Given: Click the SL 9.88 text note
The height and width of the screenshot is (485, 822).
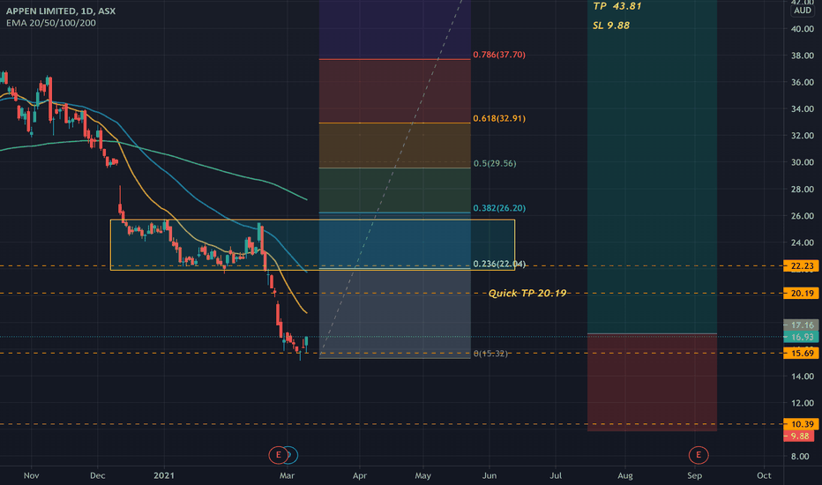Looking at the screenshot, I should click(610, 26).
